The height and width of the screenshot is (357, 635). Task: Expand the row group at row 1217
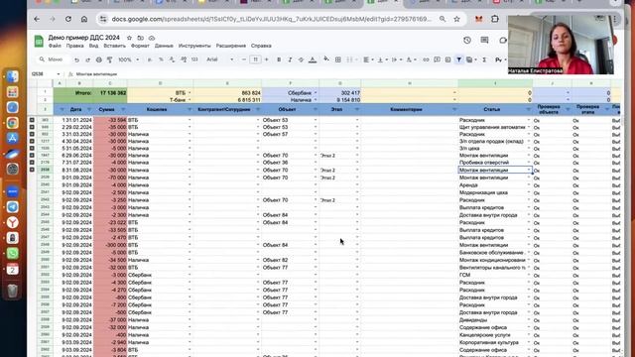point(32,141)
